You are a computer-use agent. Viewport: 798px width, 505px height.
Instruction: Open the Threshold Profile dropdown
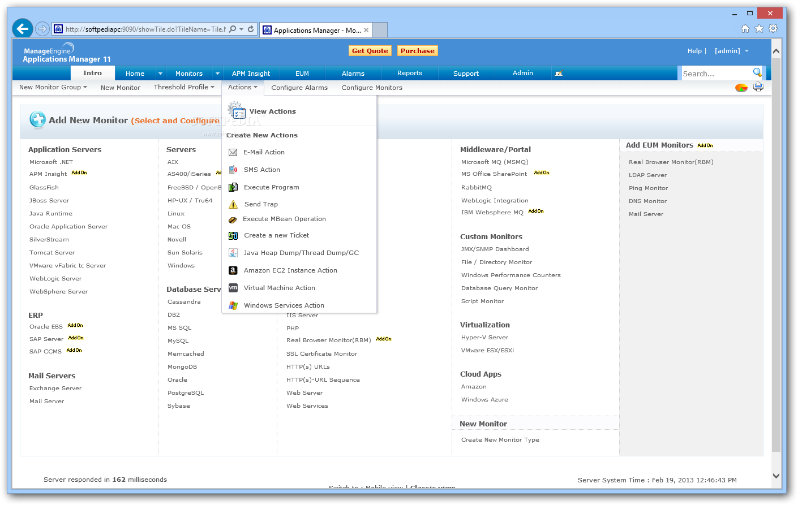coord(184,87)
